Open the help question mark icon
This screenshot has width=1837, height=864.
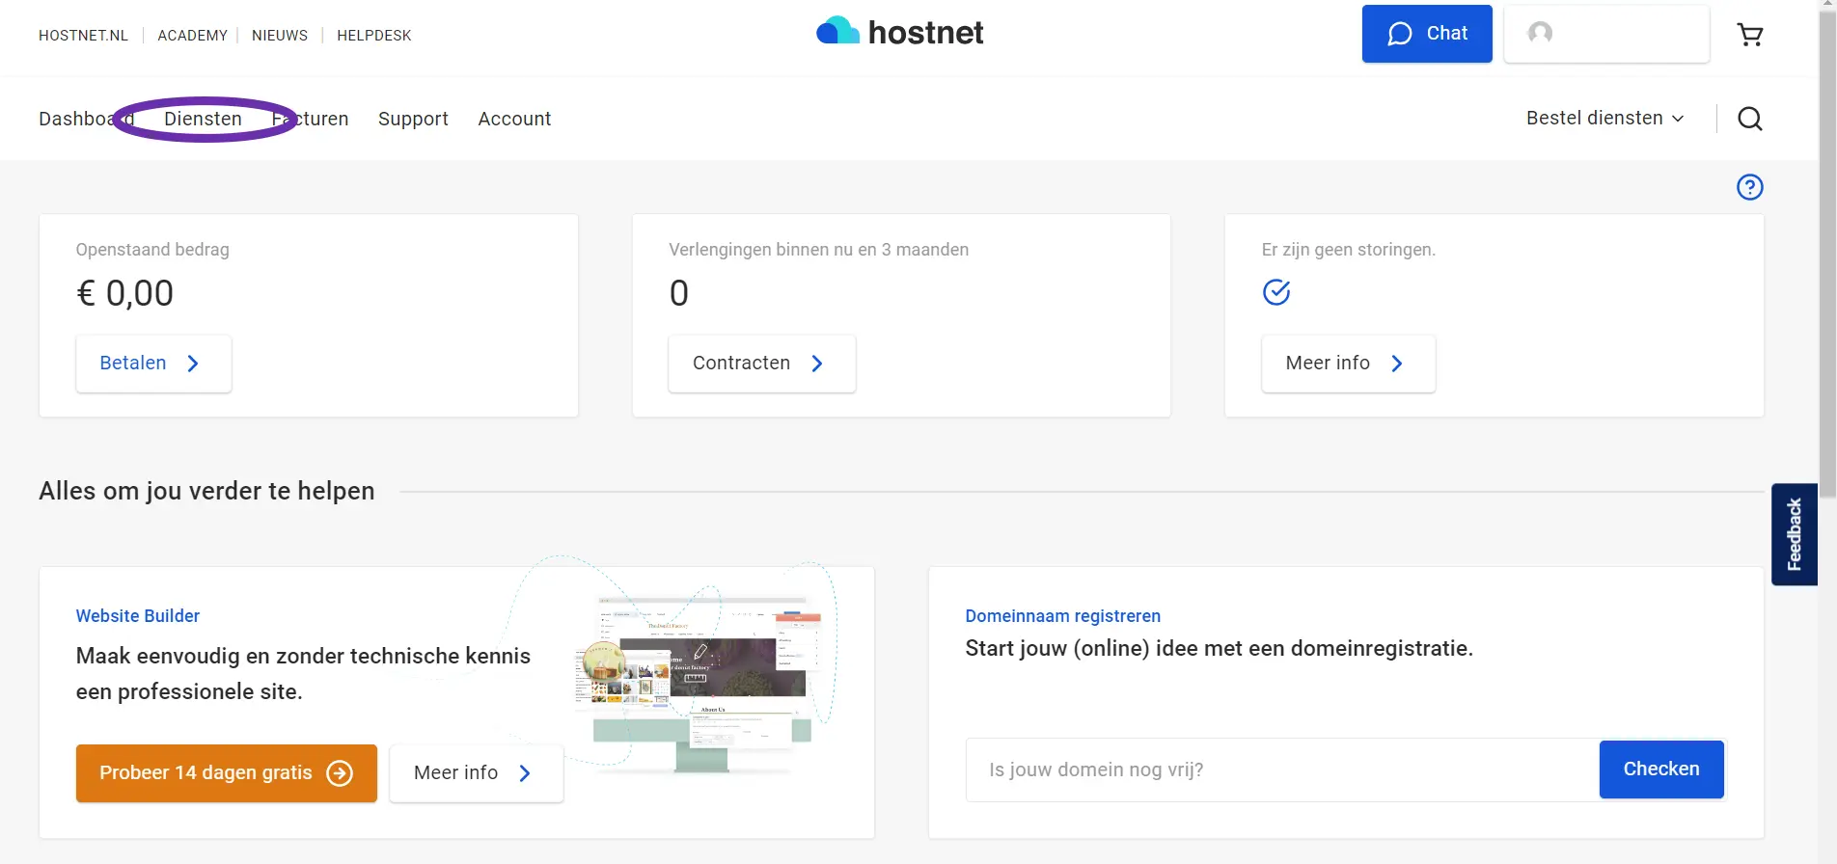(x=1750, y=187)
